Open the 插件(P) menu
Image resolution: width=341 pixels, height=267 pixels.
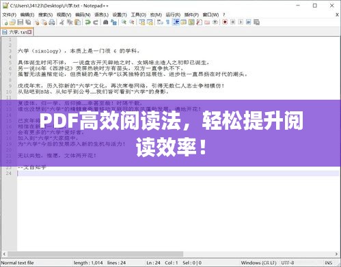click(191, 15)
